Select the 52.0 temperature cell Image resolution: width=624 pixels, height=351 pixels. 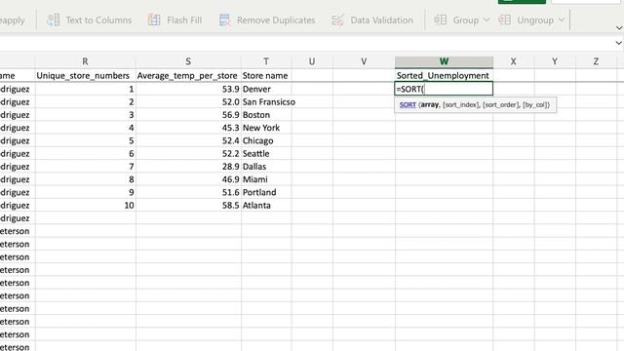coord(188,101)
